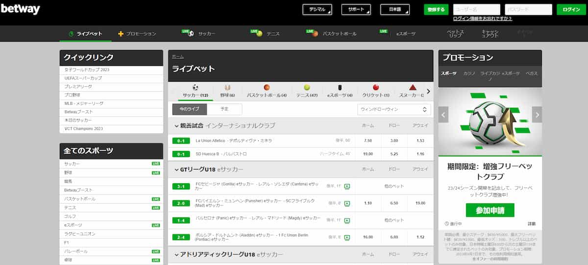Click the promotion banner previous arrow
This screenshot has height=265, width=588.
(x=443, y=115)
